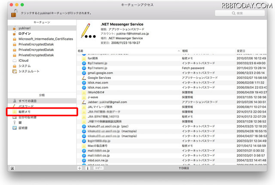Click the pencil application password icon beside Google Services

pyautogui.click(x=84, y=78)
